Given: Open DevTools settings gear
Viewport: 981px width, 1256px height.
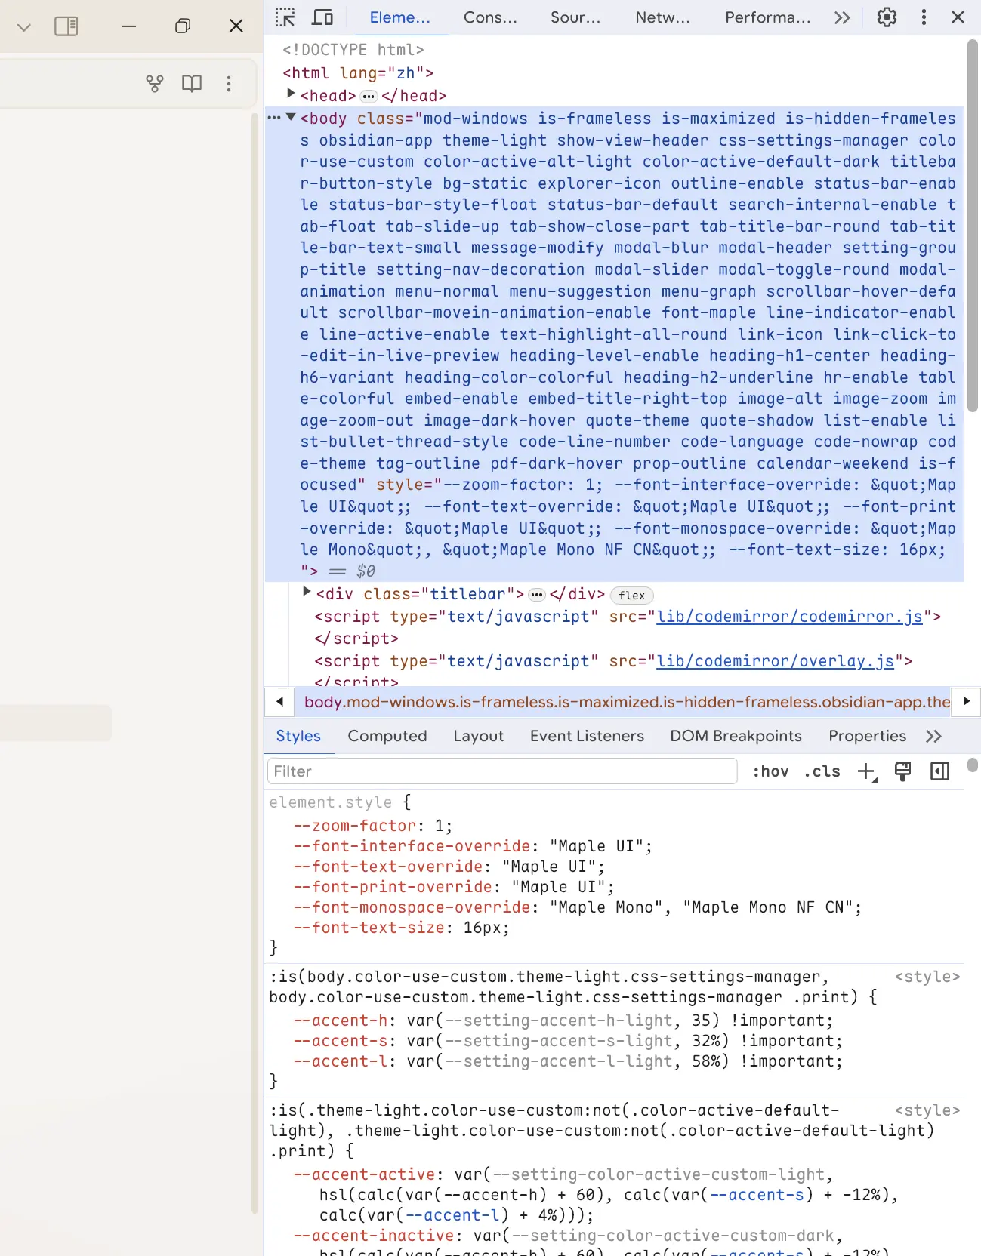Looking at the screenshot, I should 887,17.
